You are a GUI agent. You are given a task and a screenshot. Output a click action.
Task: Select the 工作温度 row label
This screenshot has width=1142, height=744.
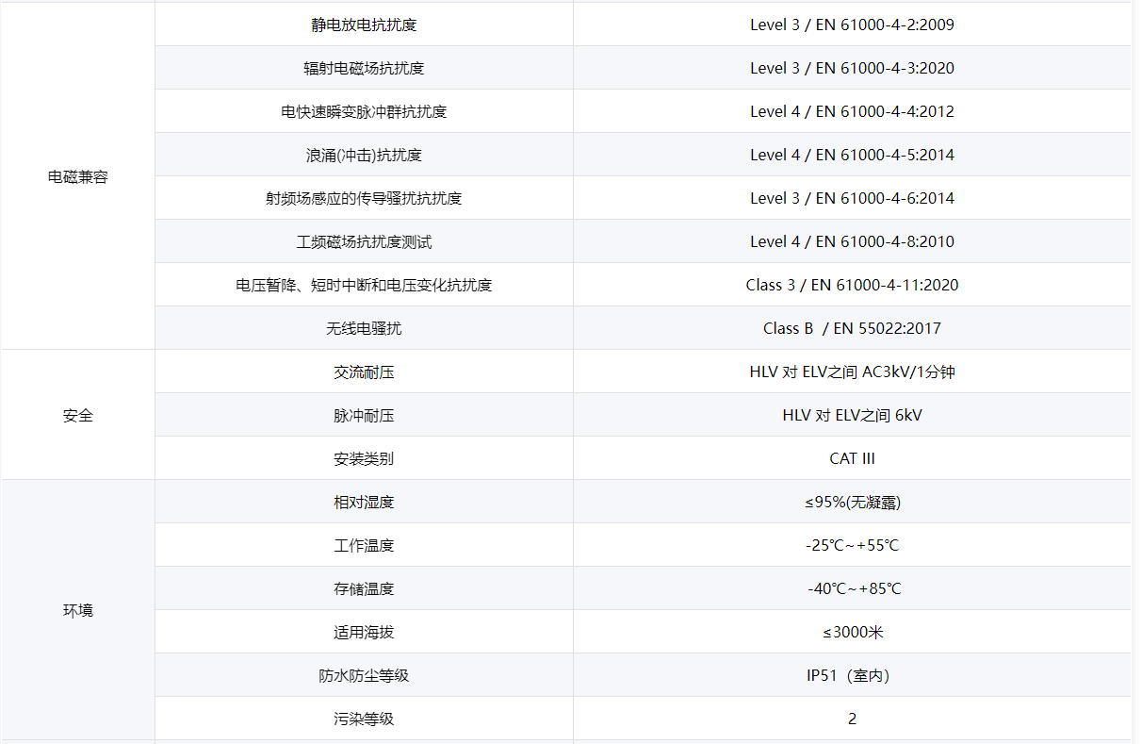click(x=364, y=546)
